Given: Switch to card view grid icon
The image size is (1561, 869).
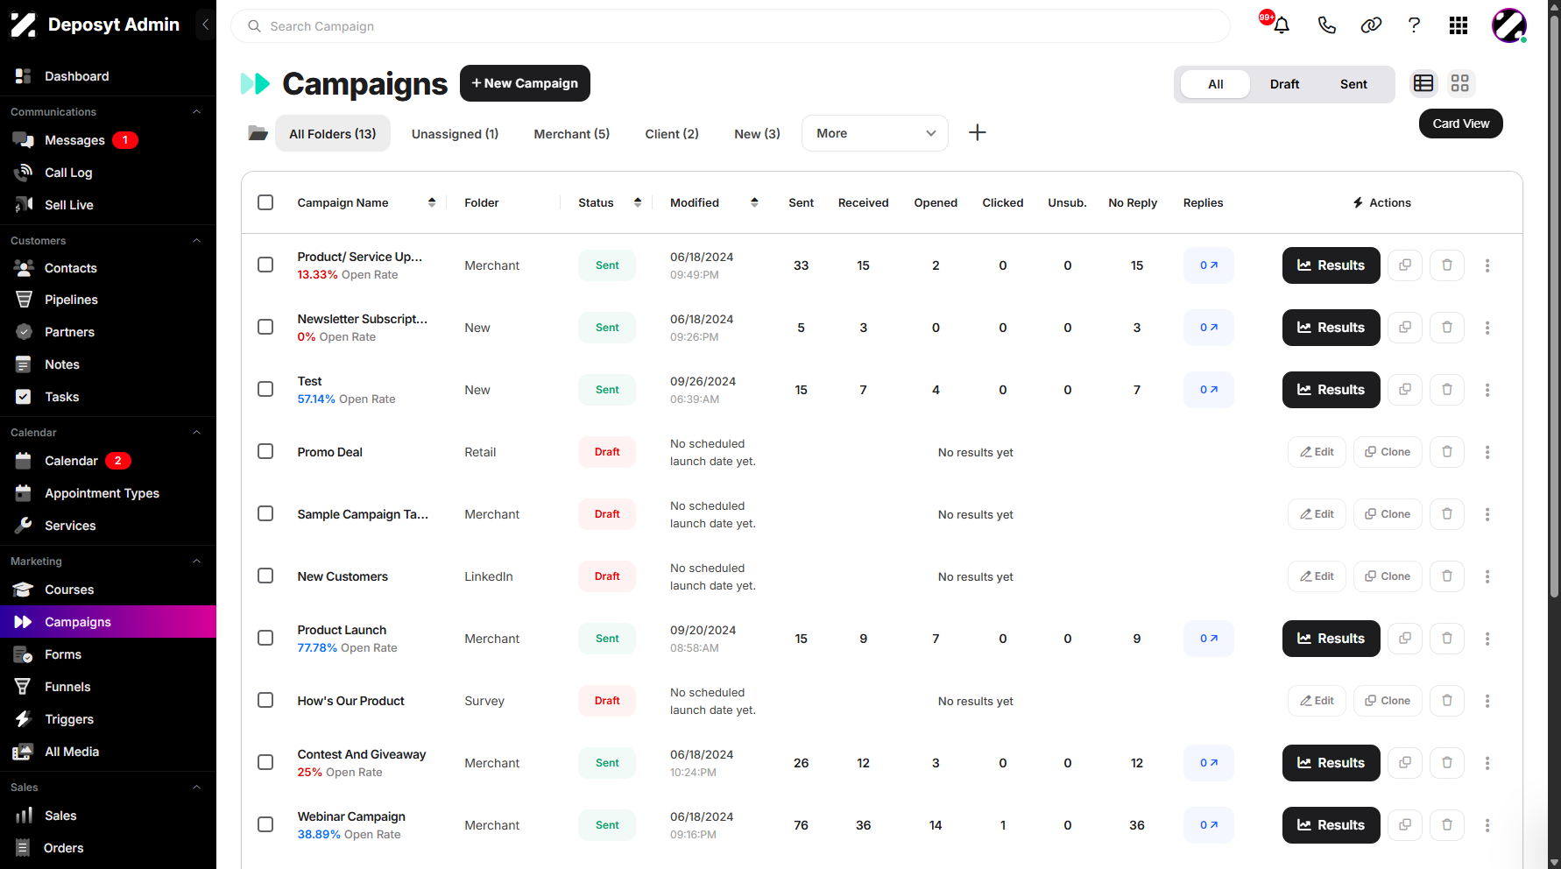Looking at the screenshot, I should point(1459,83).
